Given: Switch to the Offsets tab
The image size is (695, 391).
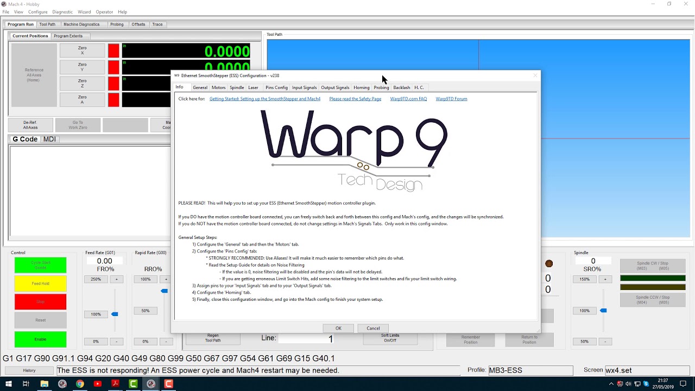Looking at the screenshot, I should coord(138,24).
